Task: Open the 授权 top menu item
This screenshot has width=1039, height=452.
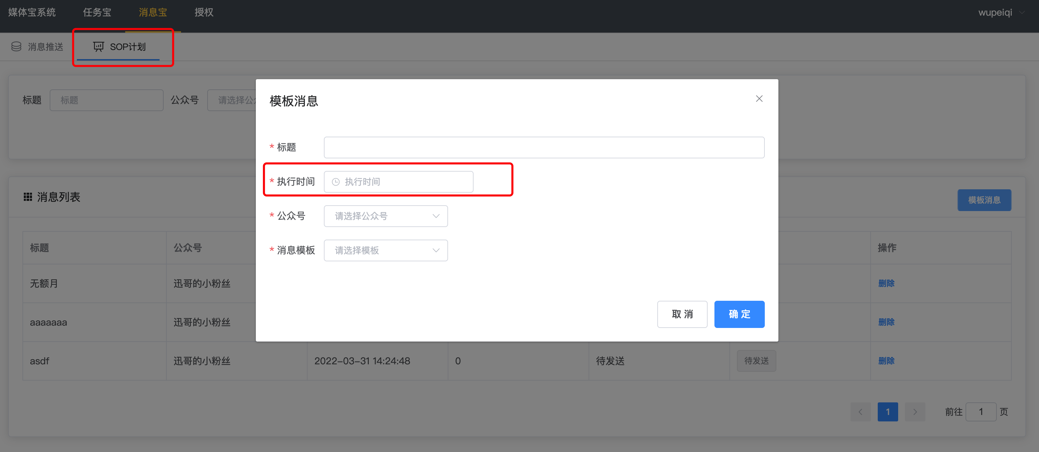Action: (204, 13)
